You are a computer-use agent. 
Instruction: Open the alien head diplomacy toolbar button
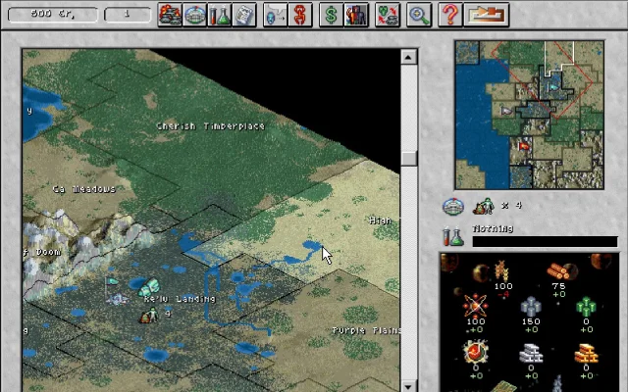pyautogui.click(x=275, y=16)
